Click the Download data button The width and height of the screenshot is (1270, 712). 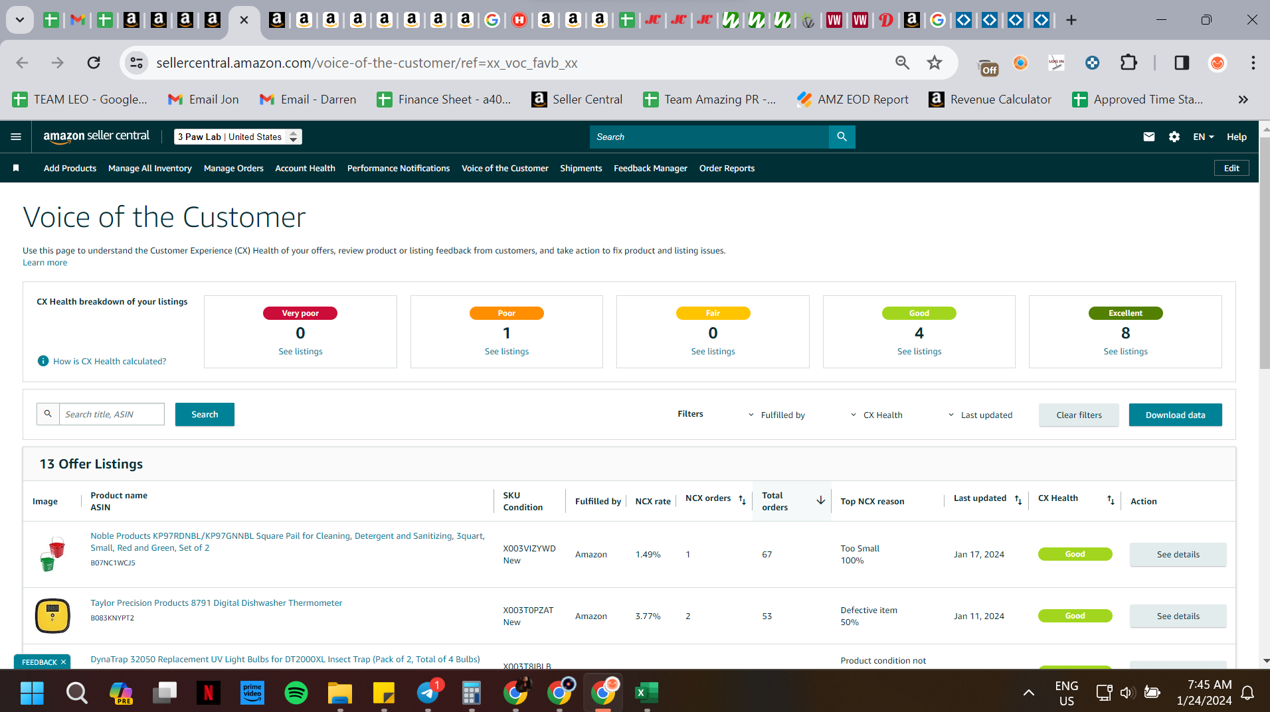point(1175,415)
